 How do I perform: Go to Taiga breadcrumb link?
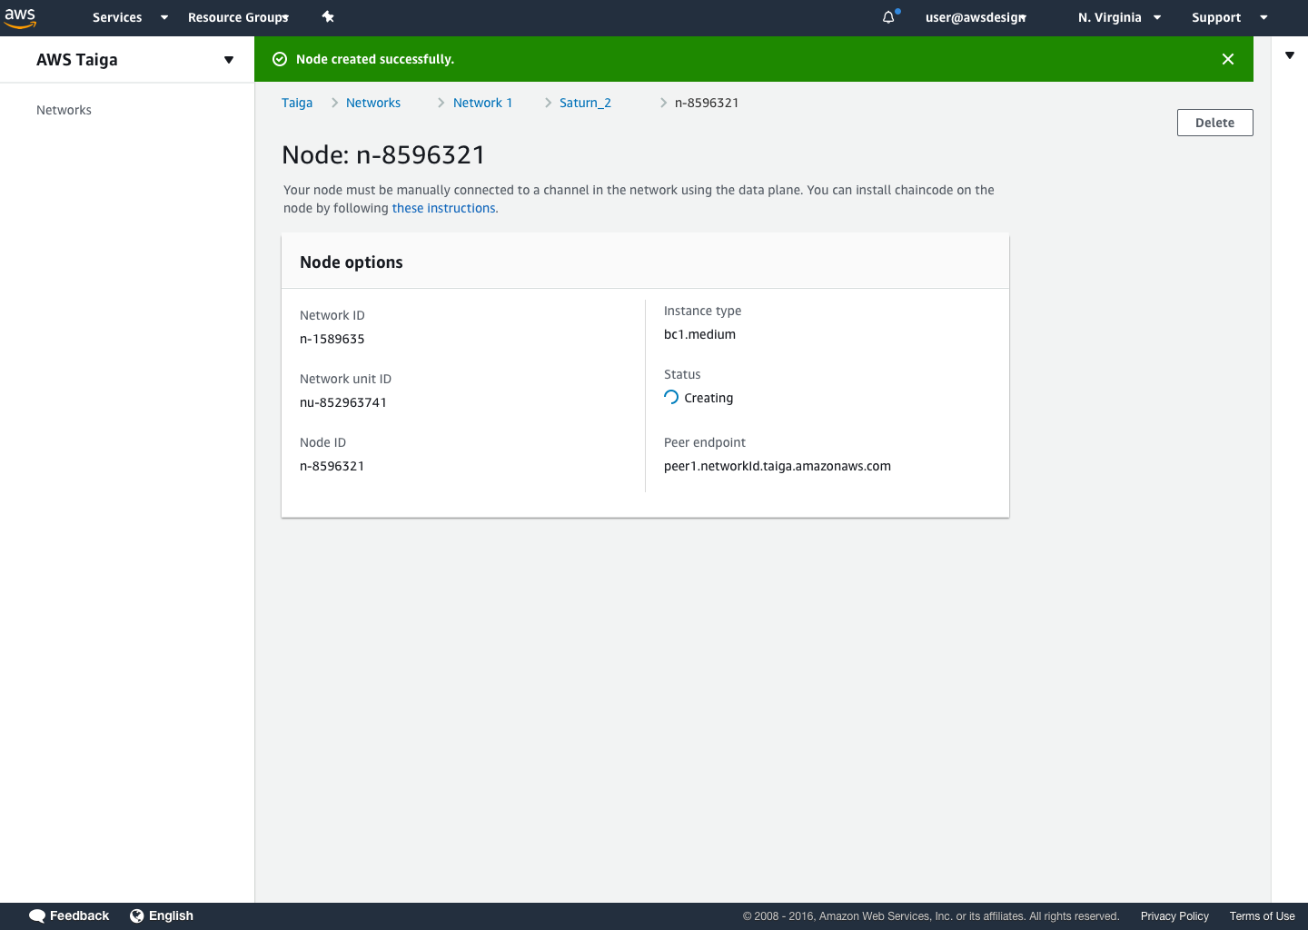click(x=297, y=103)
